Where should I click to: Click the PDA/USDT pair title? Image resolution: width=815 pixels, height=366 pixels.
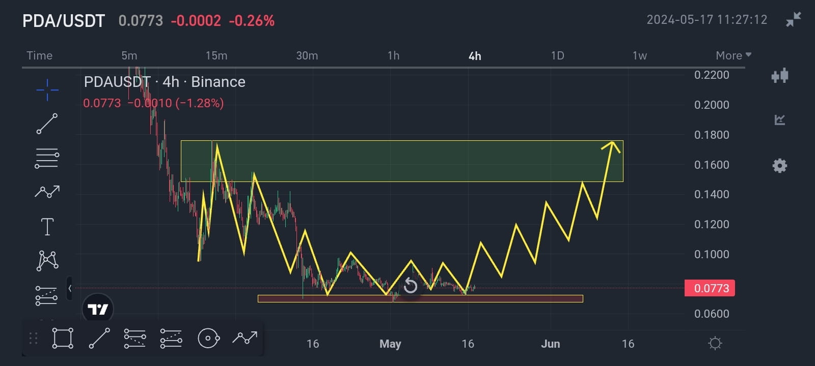coord(64,21)
